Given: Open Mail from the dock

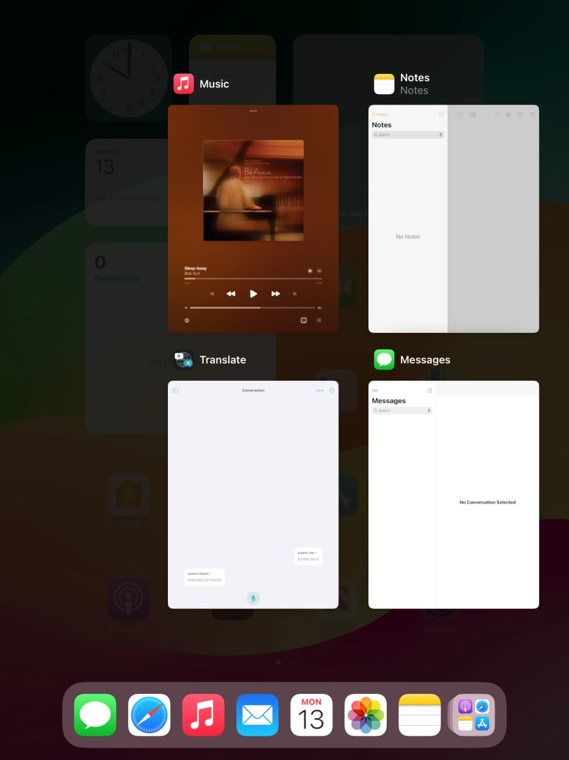Looking at the screenshot, I should pyautogui.click(x=257, y=715).
